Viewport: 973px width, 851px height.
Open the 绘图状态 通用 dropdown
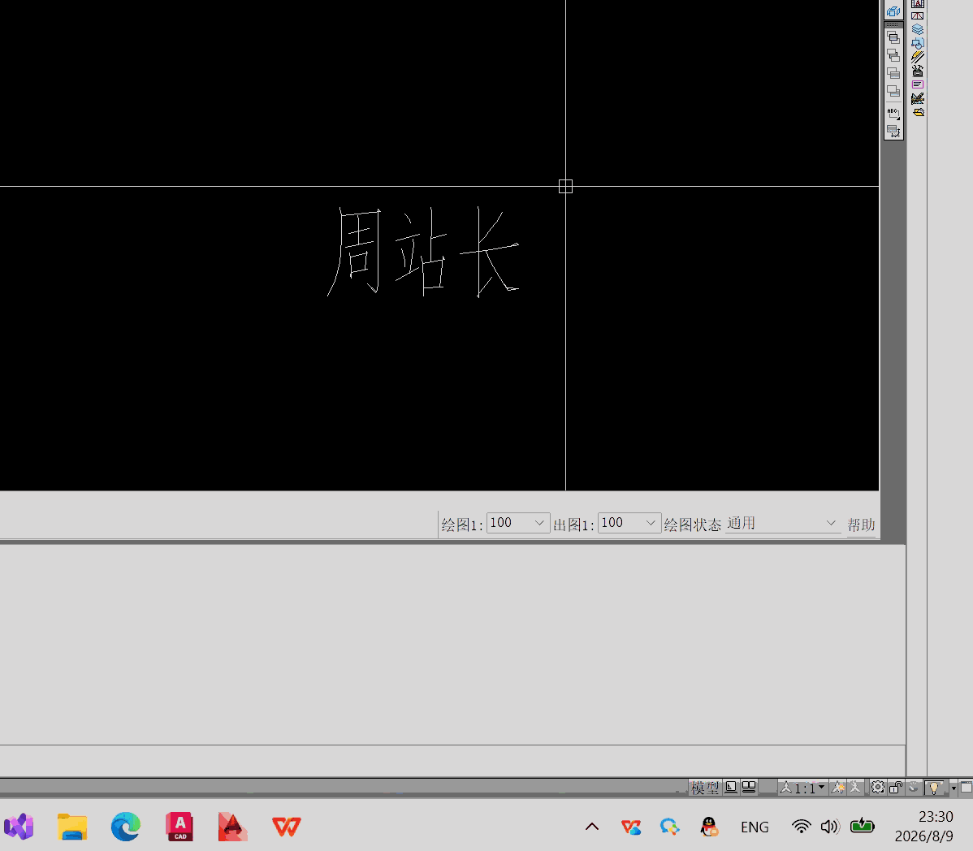tap(782, 524)
